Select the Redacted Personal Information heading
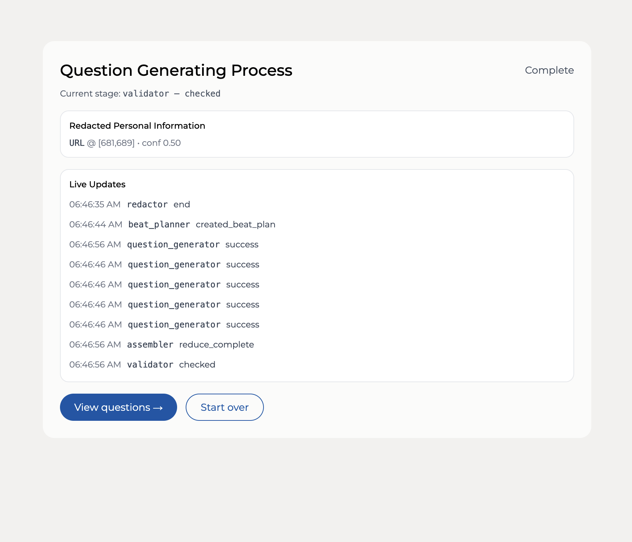 [137, 126]
